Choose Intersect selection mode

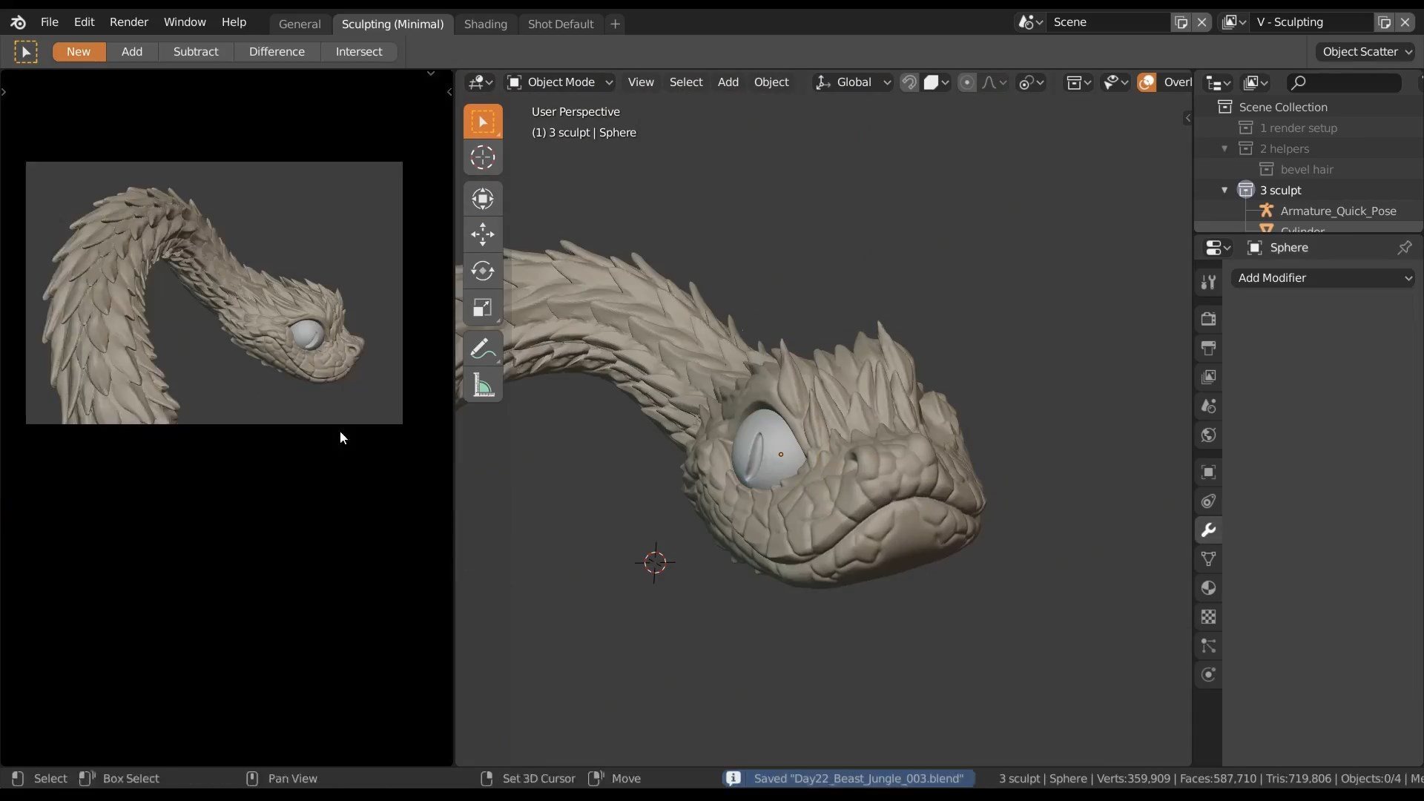359,52
